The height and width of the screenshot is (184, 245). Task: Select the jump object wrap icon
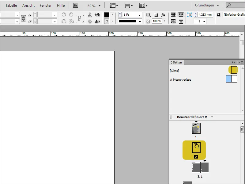click(x=181, y=21)
